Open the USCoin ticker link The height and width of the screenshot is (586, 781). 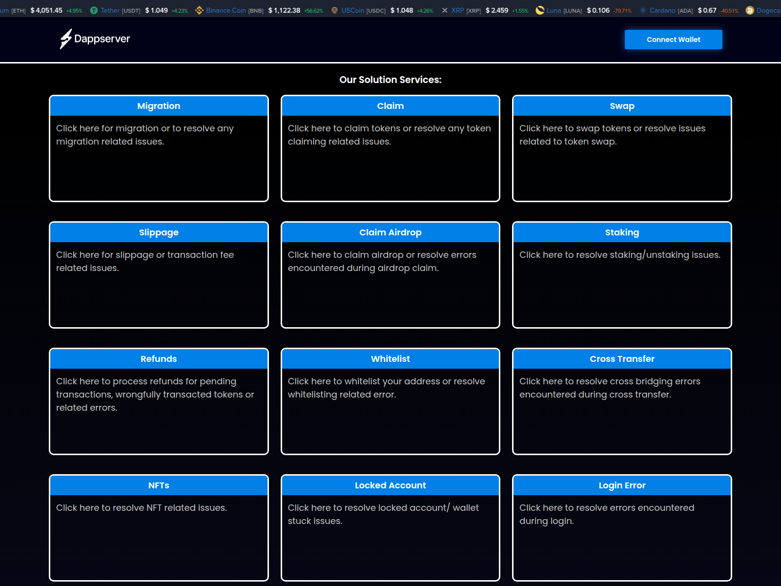pyautogui.click(x=352, y=10)
